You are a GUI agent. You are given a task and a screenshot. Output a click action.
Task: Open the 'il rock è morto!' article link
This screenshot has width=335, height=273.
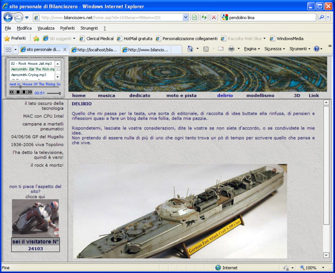(47, 165)
